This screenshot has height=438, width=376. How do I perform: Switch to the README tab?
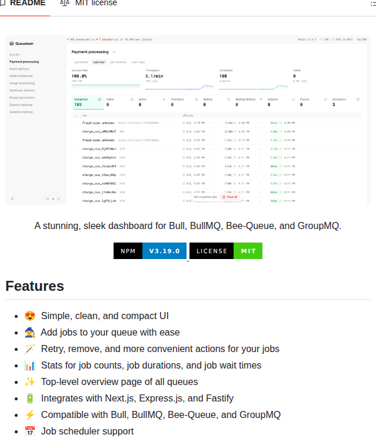pyautogui.click(x=25, y=4)
